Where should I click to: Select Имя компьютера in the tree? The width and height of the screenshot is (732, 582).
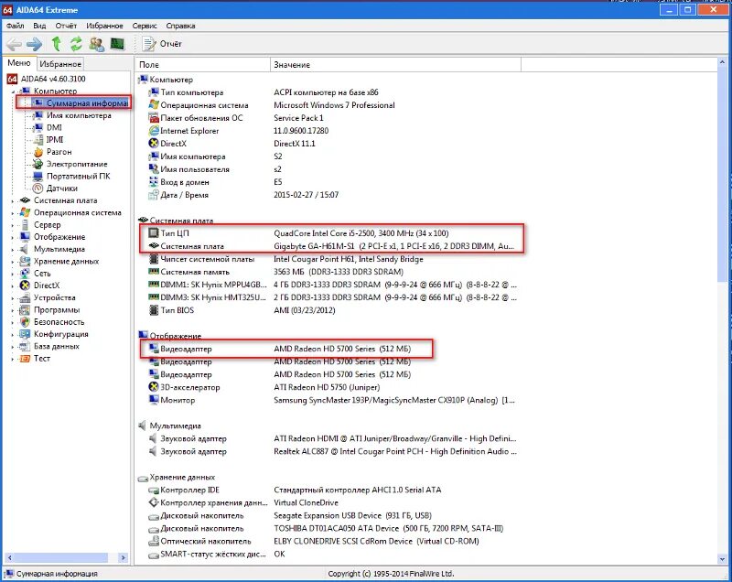pyautogui.click(x=79, y=115)
